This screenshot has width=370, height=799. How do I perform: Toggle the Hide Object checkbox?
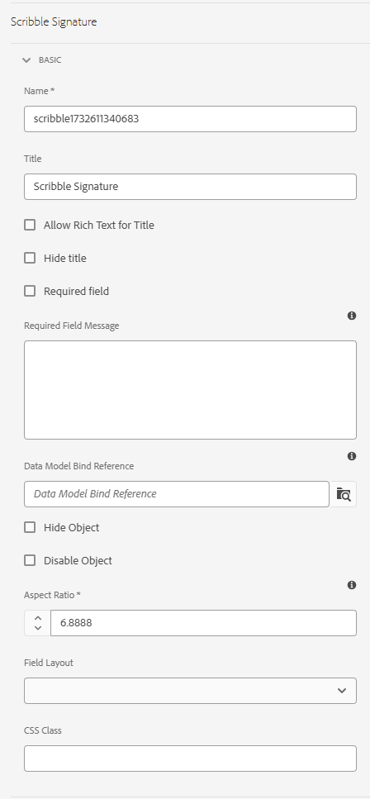point(30,527)
